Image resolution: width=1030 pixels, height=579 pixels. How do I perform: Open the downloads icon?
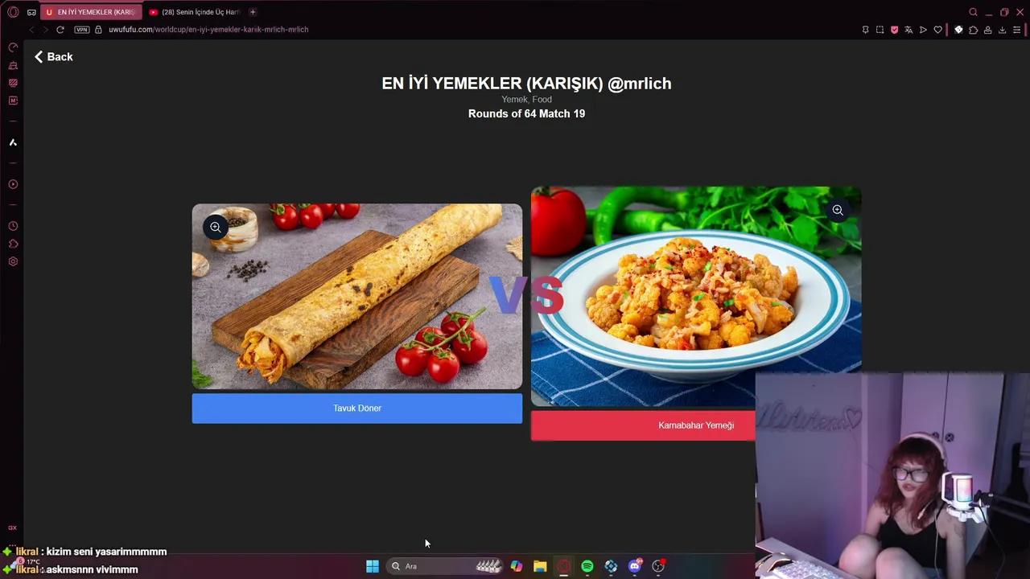tap(1002, 30)
